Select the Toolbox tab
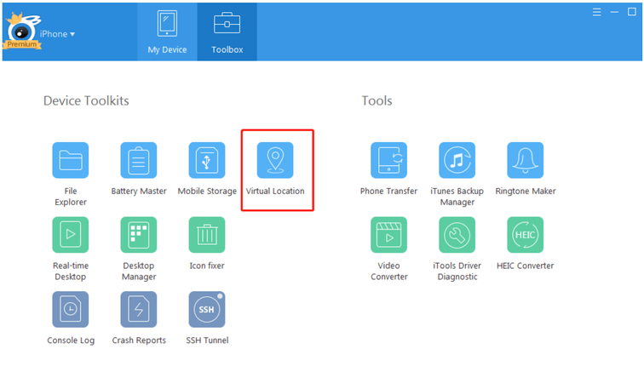Image resolution: width=644 pixels, height=383 pixels. coord(227,32)
